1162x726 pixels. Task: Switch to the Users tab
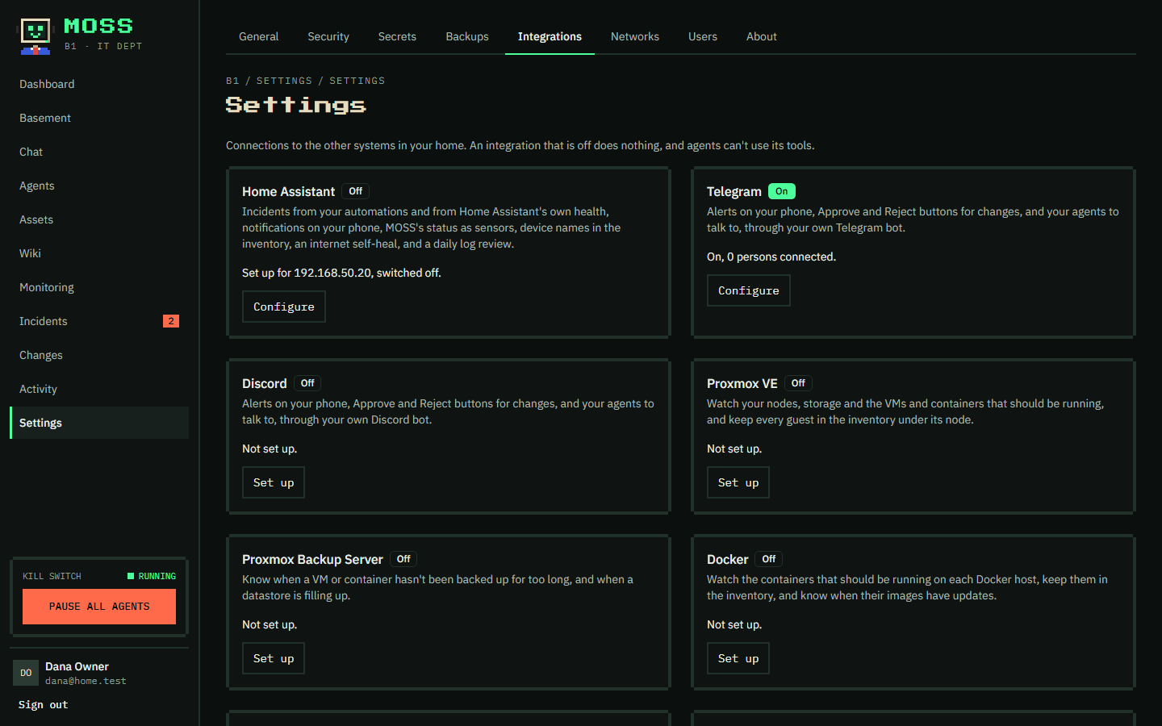(x=703, y=36)
